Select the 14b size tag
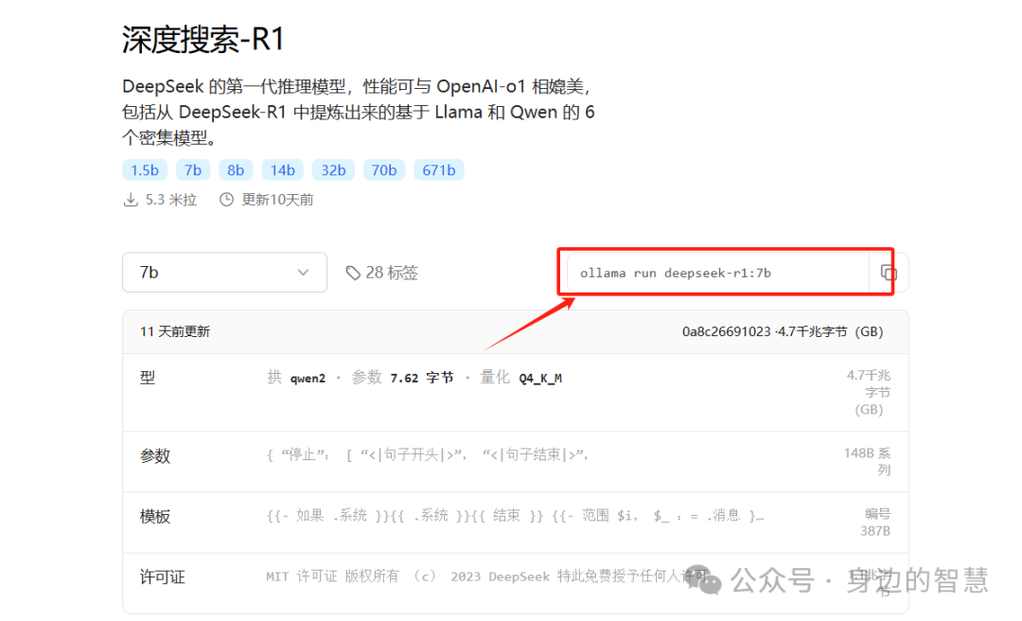 point(283,170)
